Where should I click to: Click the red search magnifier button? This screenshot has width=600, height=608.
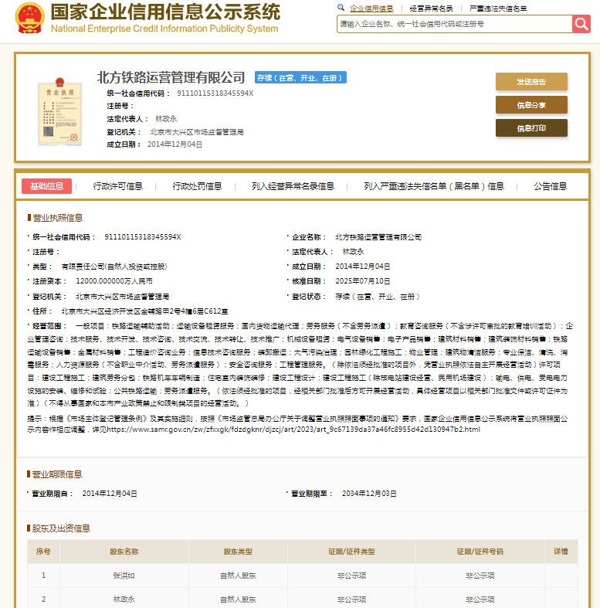581,24
